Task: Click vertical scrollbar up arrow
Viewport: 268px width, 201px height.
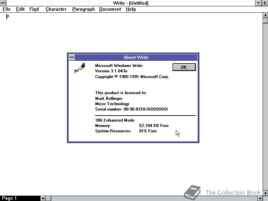Action: click(x=265, y=15)
